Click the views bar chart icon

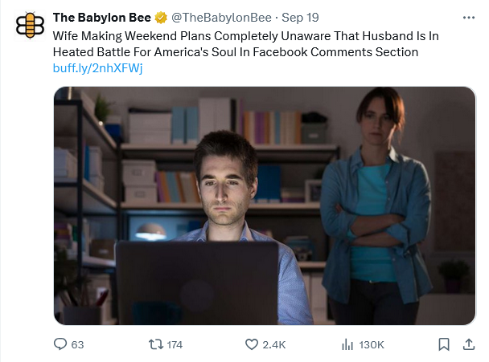[347, 344]
